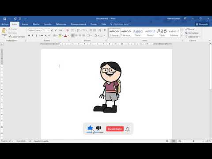Adjust the zoom slider in status bar
The width and height of the screenshot is (212, 159).
(x=194, y=141)
